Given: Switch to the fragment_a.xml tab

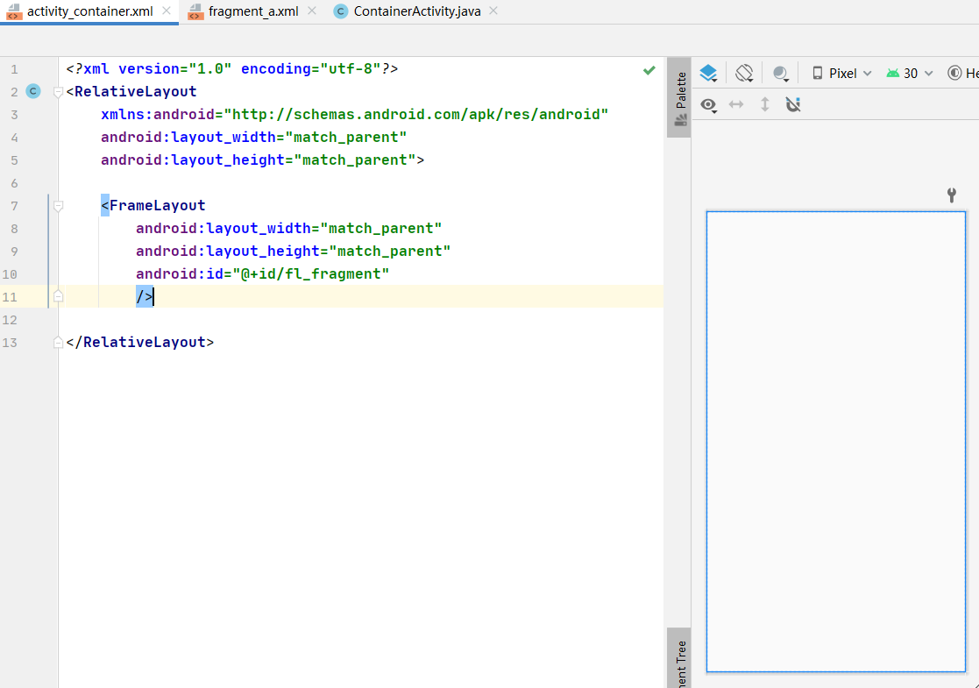Looking at the screenshot, I should point(253,11).
